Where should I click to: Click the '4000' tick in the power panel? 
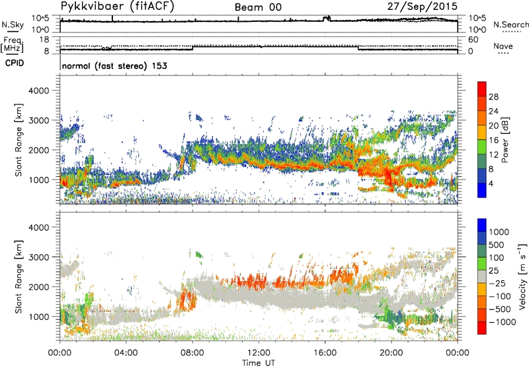pos(38,91)
